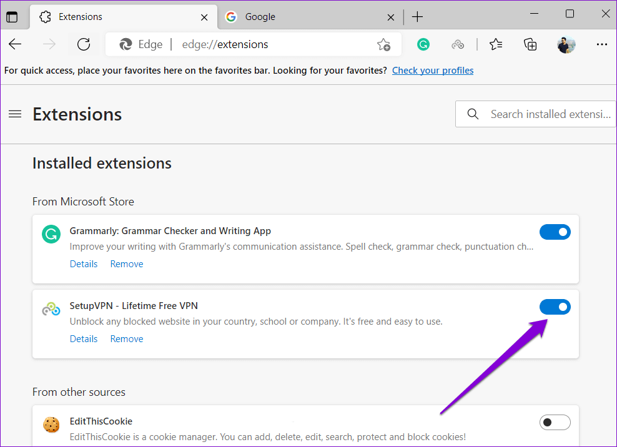The height and width of the screenshot is (447, 617).
Task: Click the Grammarly description text
Action: 302,247
